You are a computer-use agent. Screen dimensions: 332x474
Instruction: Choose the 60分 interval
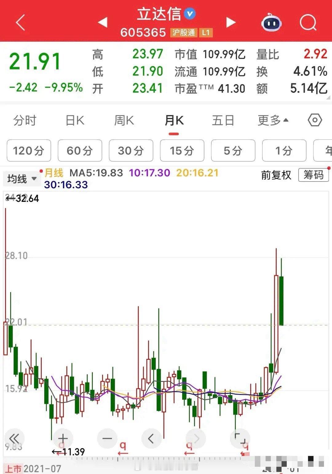point(80,151)
